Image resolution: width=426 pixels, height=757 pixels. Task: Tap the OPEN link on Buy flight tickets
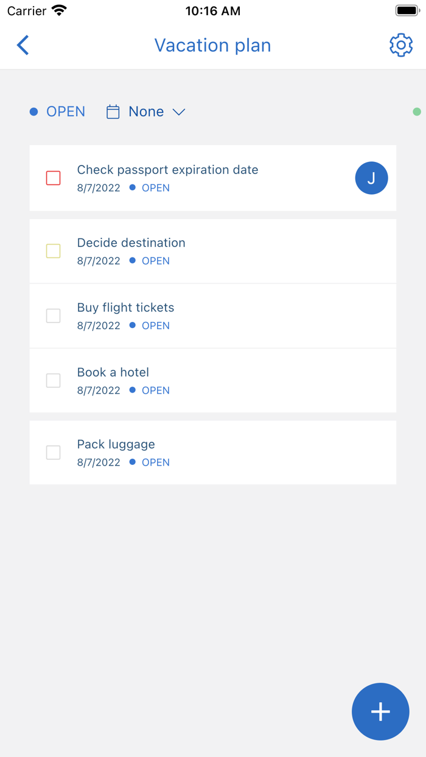click(156, 326)
